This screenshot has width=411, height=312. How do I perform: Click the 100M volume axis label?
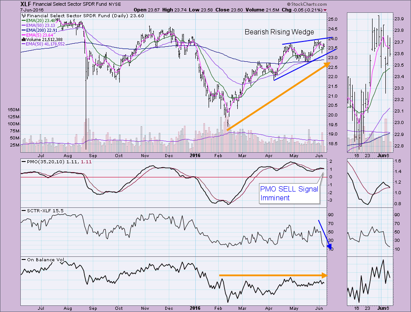(x=14, y=124)
